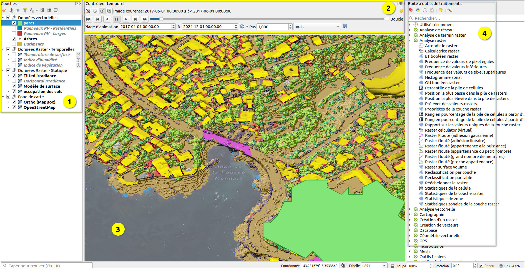Open the Python scripts icon in processing toolbox
Screen dimensions: 525x269
point(418,10)
